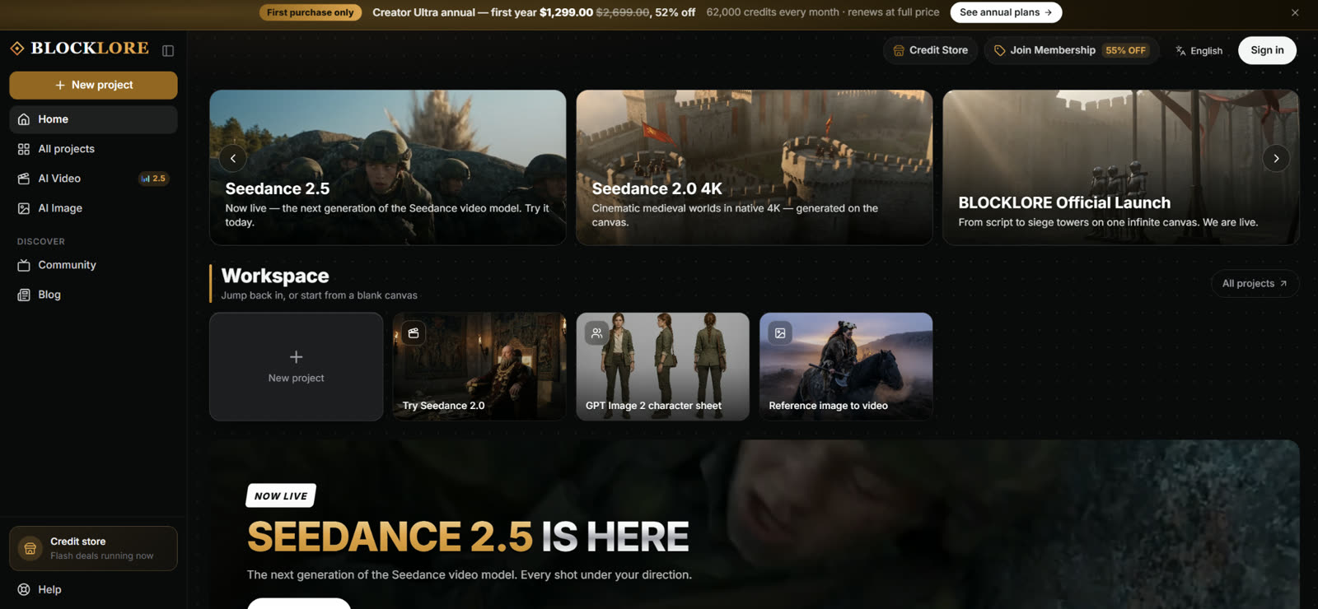The height and width of the screenshot is (609, 1318).
Task: Go to the Blog page
Action: [93, 295]
